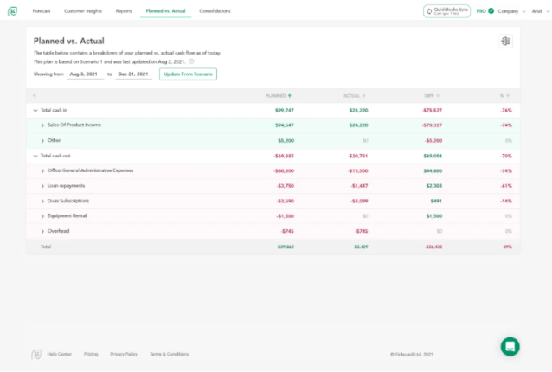Open the Ariel user dropdown
The height and width of the screenshot is (372, 552).
point(540,11)
